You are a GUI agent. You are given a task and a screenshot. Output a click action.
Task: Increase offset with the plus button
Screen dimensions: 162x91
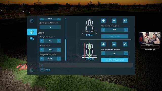point(103,44)
